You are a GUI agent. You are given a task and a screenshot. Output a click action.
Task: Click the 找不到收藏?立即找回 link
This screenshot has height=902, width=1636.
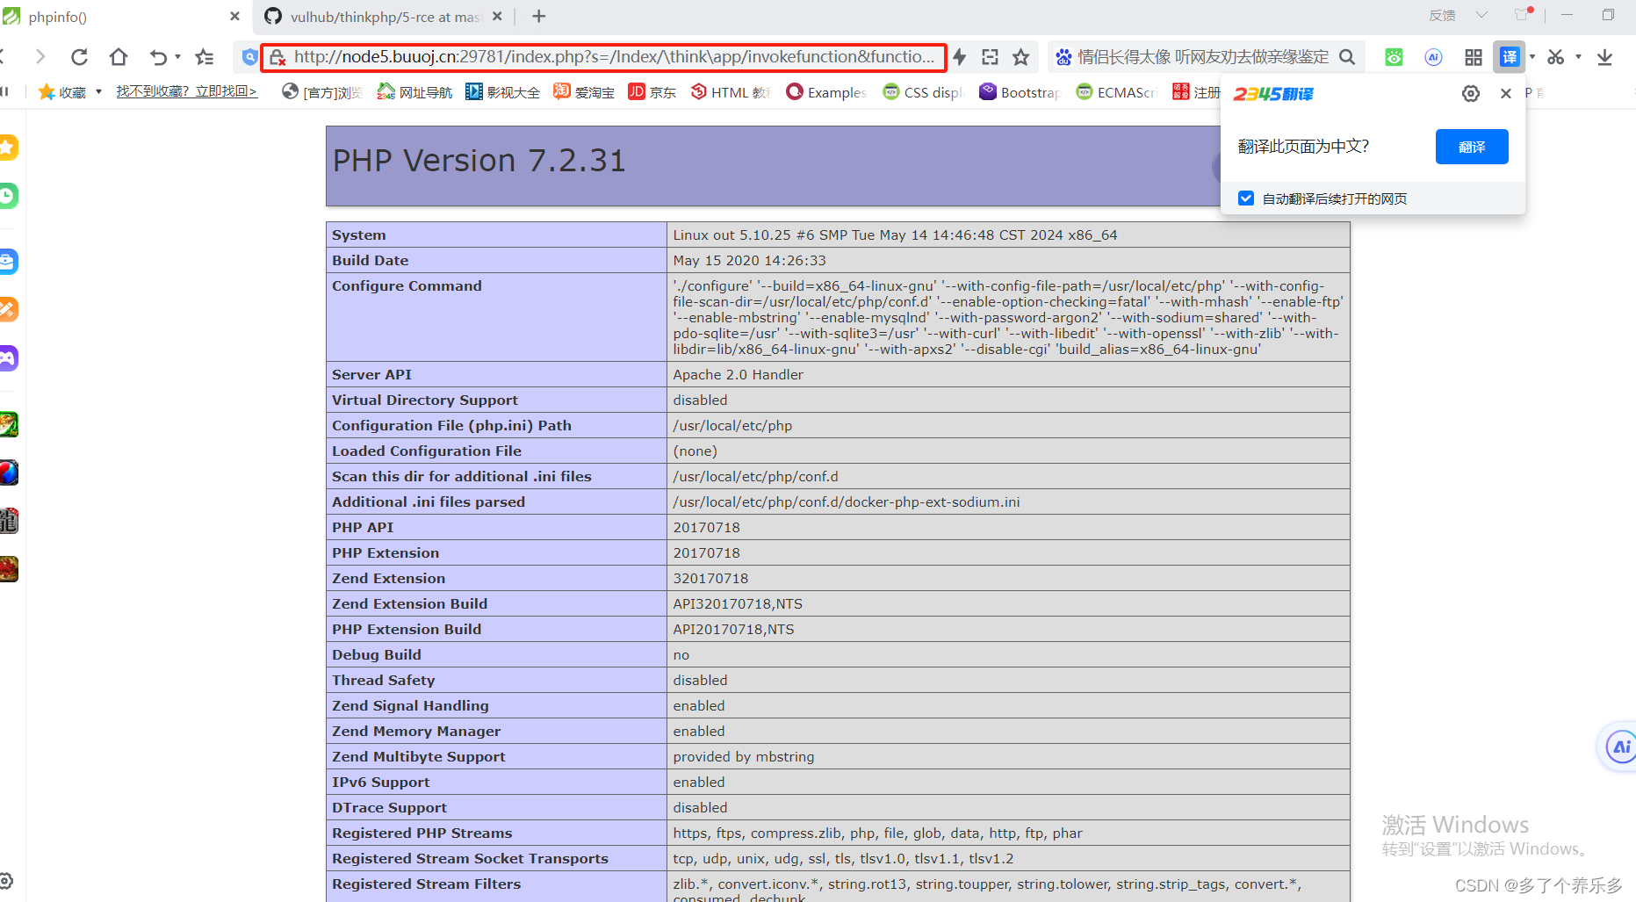tap(187, 91)
